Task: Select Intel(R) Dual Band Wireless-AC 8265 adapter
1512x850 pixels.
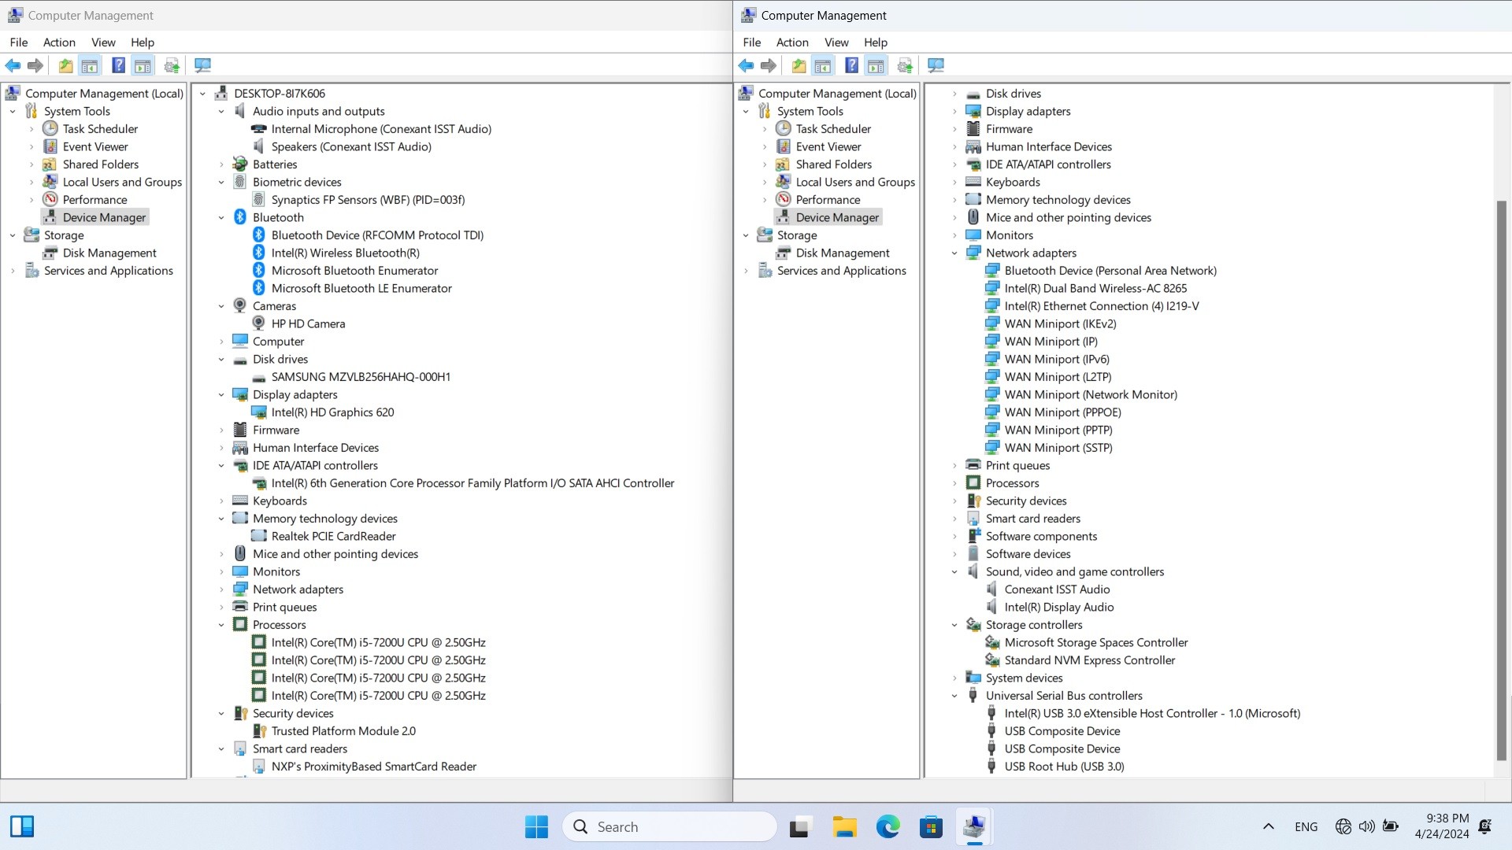Action: (x=1095, y=288)
